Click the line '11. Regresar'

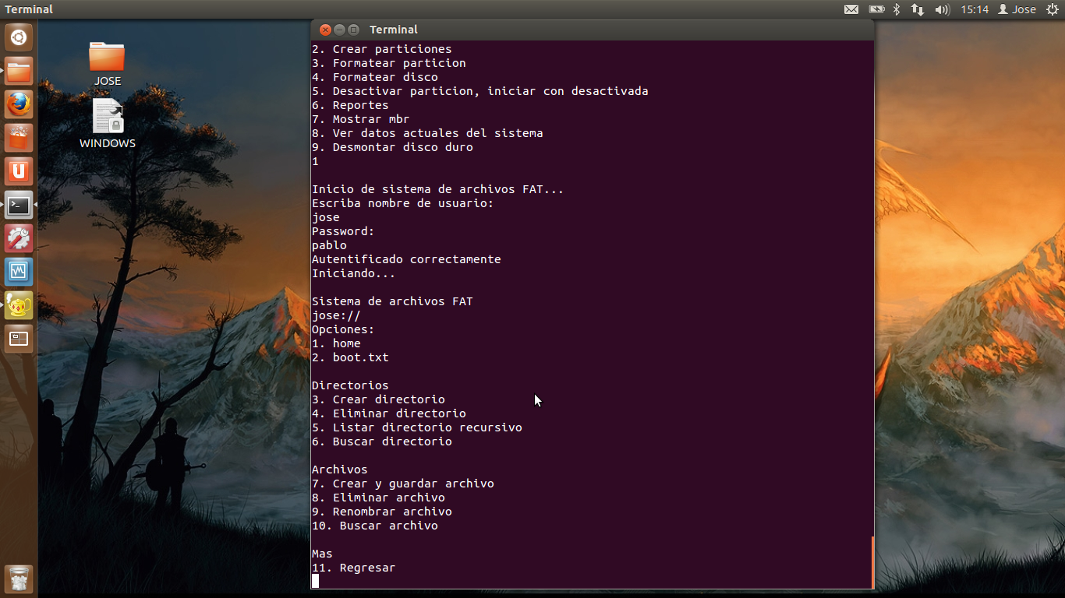point(353,568)
